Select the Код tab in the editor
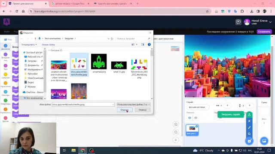Image resolution: width=275 pixels, height=154 pixels. (8, 39)
